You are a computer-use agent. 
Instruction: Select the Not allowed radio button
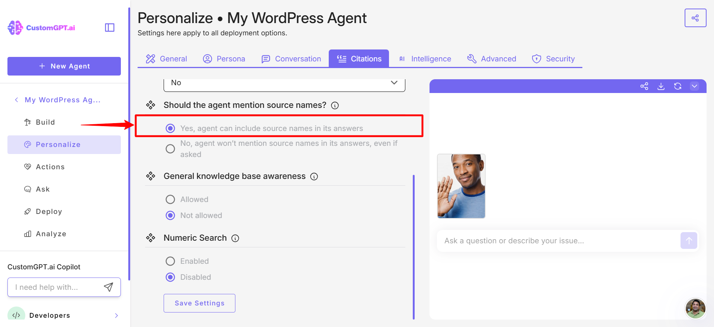170,215
